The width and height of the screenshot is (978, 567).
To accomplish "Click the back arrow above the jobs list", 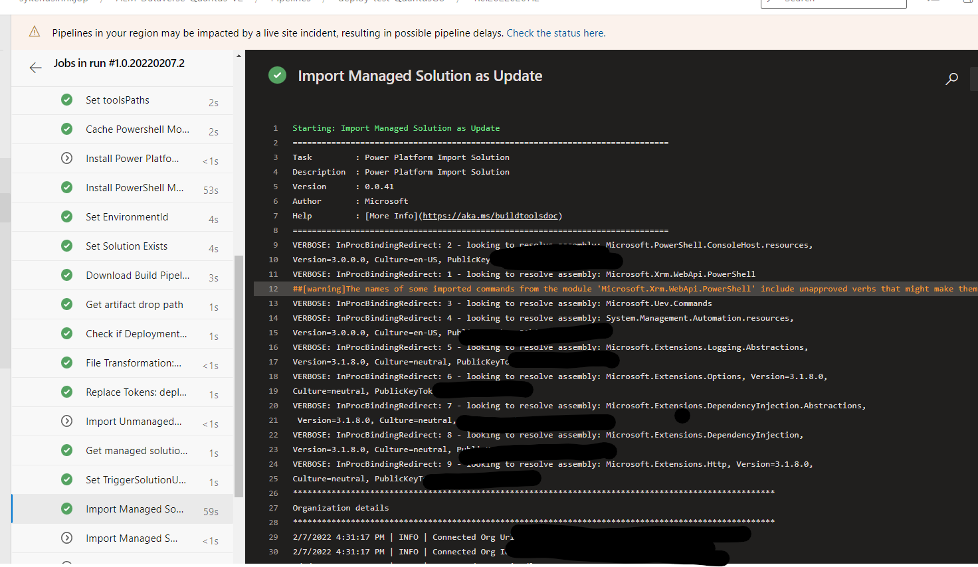I will click(35, 67).
